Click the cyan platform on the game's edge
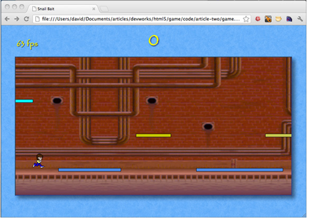The height and width of the screenshot is (218, 309). click(x=24, y=101)
